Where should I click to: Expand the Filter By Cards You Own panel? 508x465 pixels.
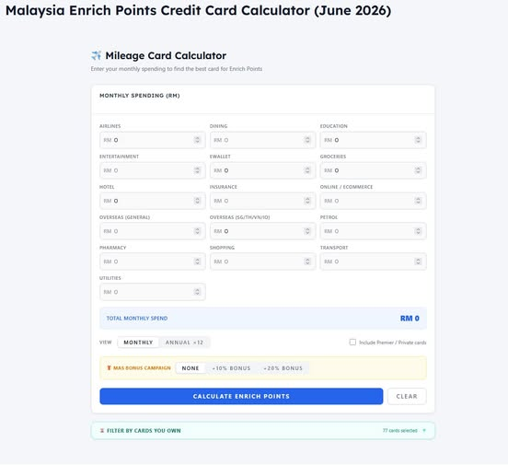click(x=263, y=430)
